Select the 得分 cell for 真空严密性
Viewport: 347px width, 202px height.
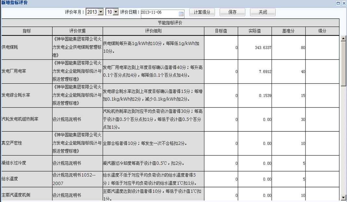(x=322, y=143)
